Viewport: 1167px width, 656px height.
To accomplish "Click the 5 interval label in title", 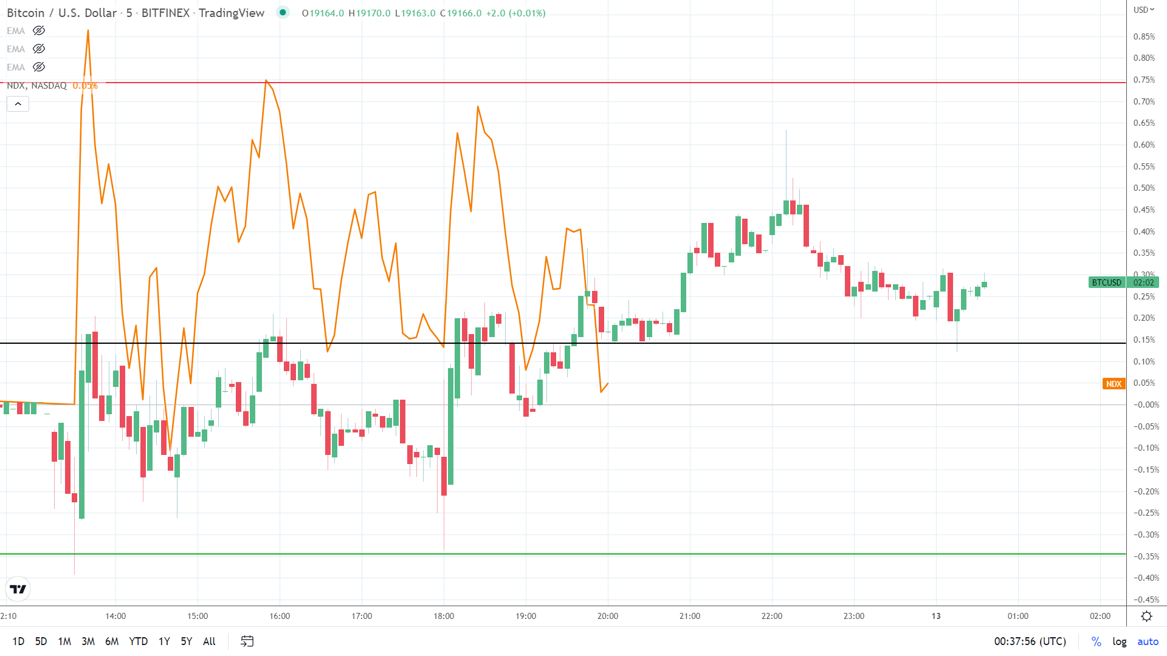I will pos(129,13).
